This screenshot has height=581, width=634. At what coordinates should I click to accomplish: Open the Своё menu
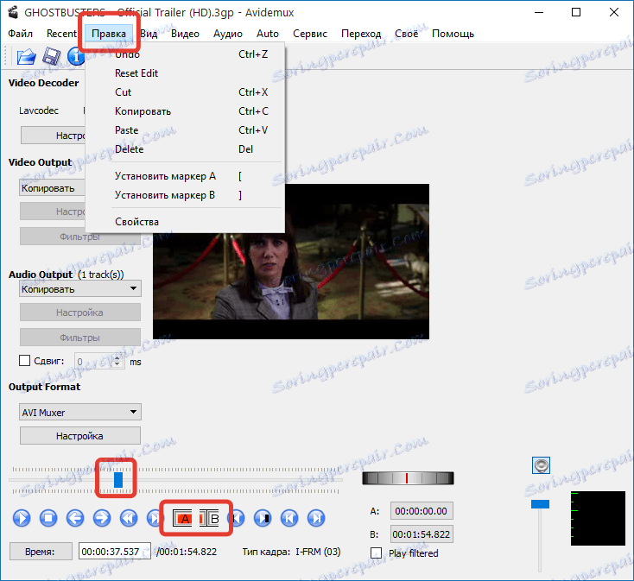tap(406, 34)
